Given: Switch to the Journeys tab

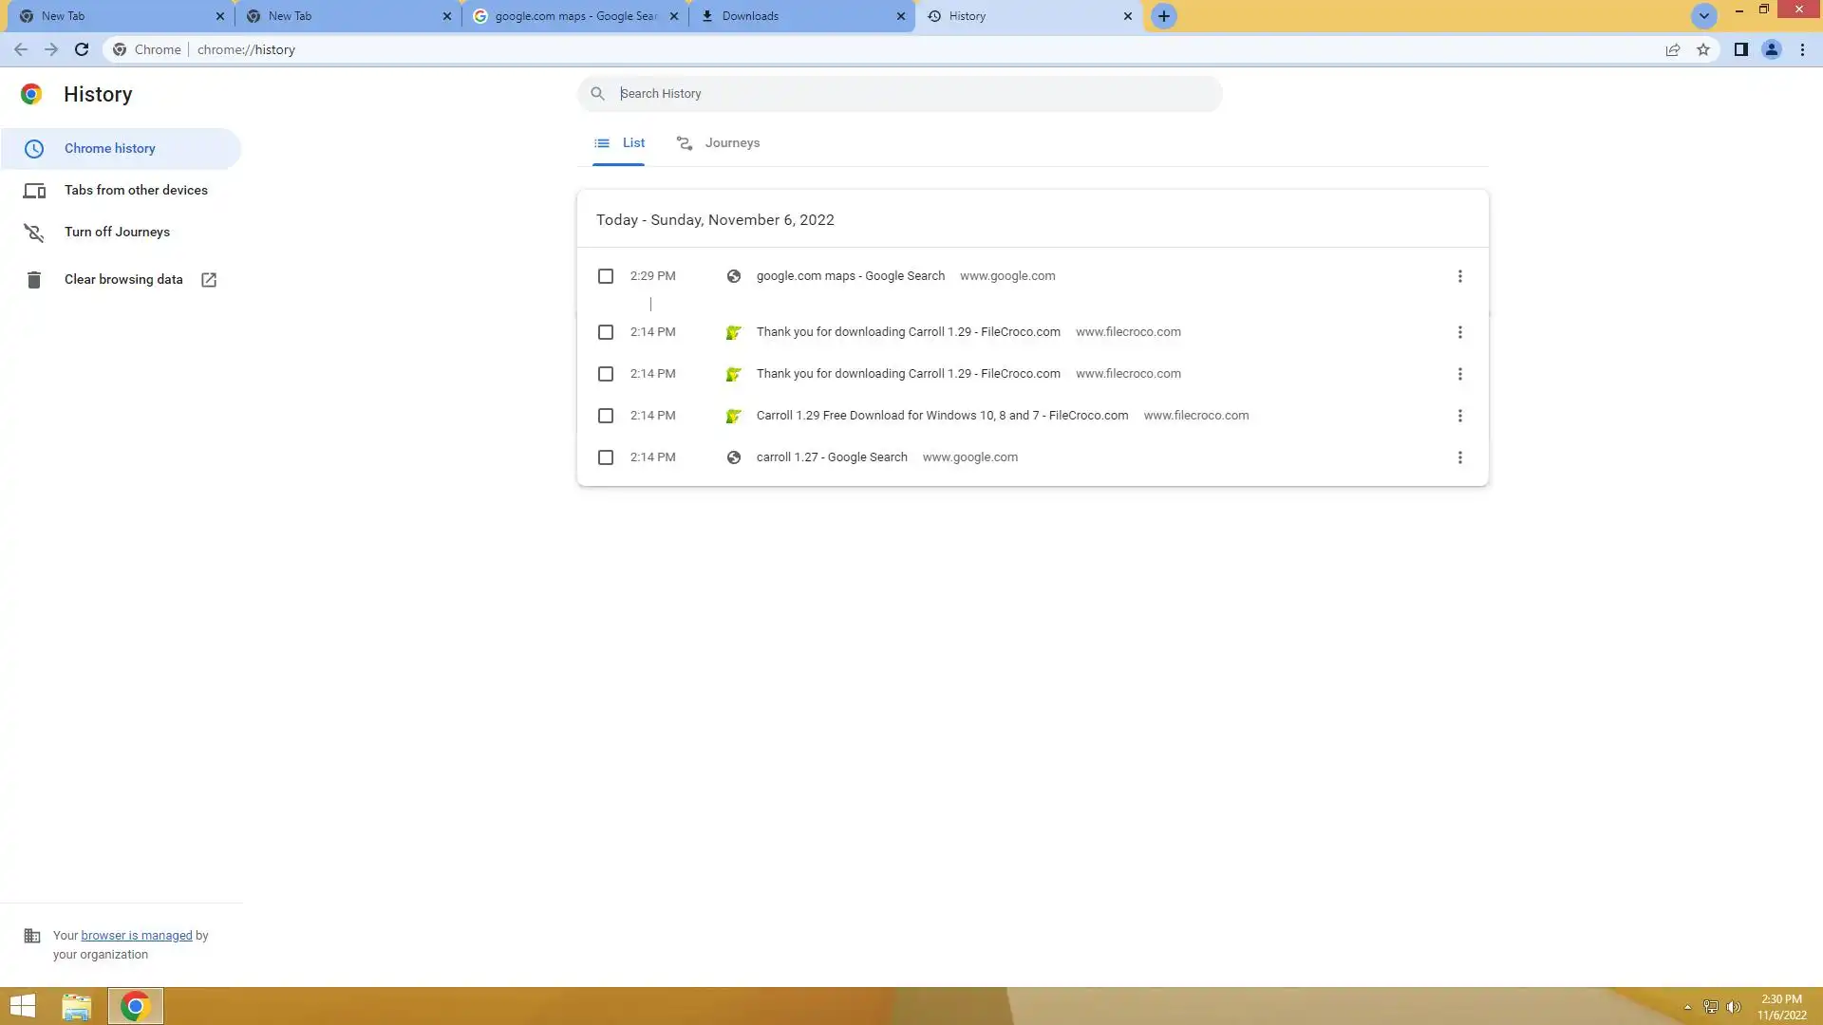Looking at the screenshot, I should pos(719,143).
